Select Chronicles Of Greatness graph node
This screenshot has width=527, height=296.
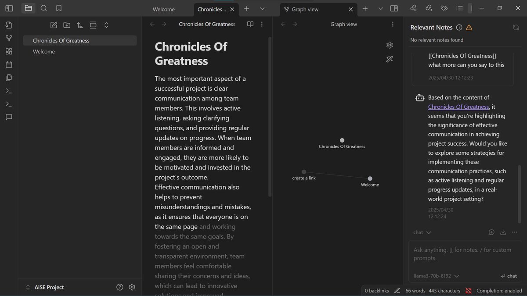pyautogui.click(x=342, y=140)
